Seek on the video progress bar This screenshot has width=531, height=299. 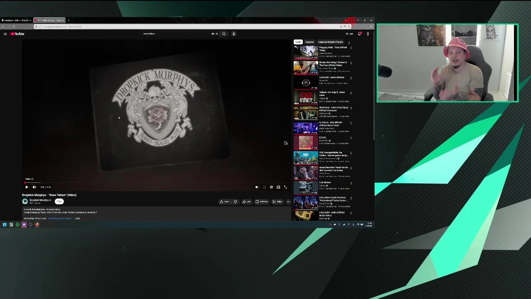[157, 182]
